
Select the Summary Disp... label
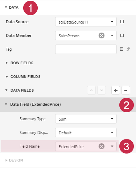pos(34,133)
